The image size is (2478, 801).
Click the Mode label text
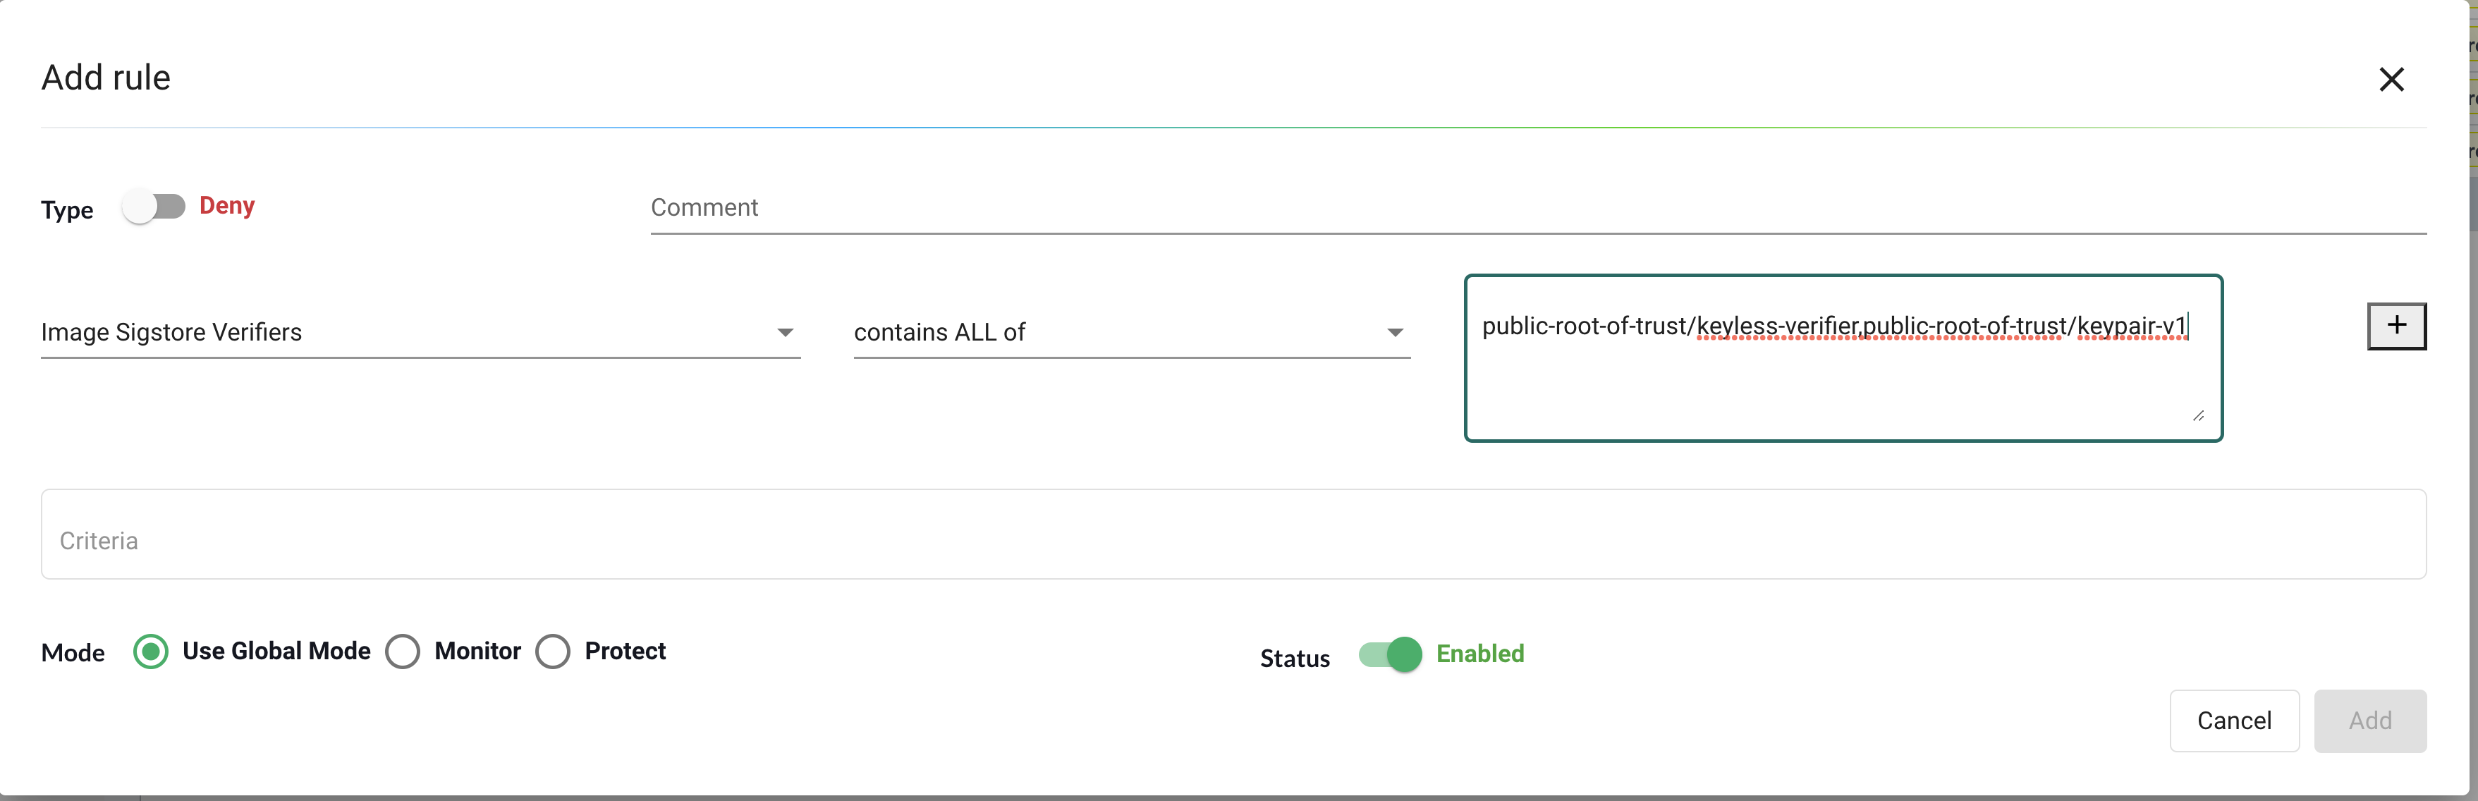(73, 653)
